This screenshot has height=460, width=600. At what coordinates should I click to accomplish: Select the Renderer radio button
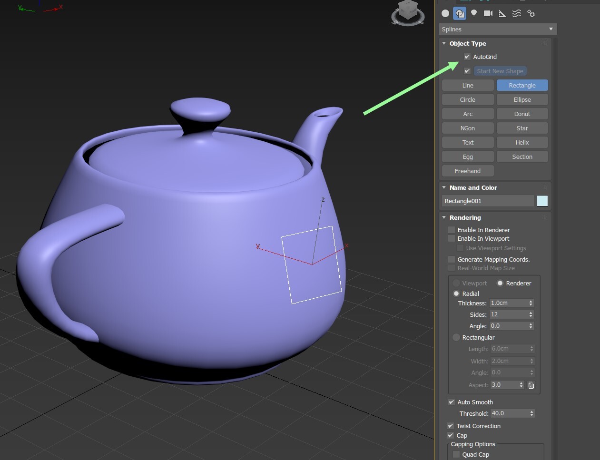coord(500,283)
